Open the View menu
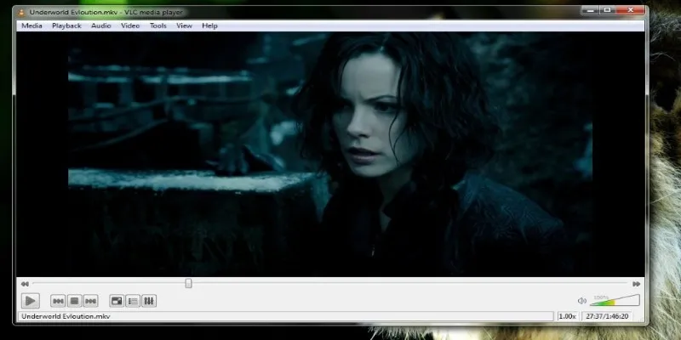The height and width of the screenshot is (340, 681). coord(184,25)
